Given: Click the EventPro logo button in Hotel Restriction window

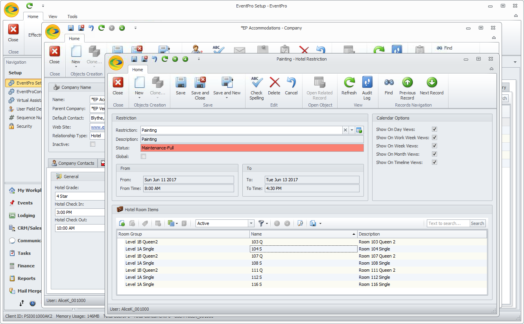Looking at the screenshot, I should tap(116, 63).
